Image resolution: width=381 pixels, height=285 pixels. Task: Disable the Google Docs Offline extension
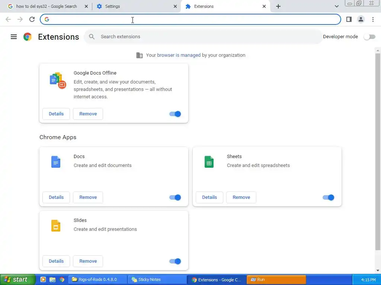click(175, 114)
